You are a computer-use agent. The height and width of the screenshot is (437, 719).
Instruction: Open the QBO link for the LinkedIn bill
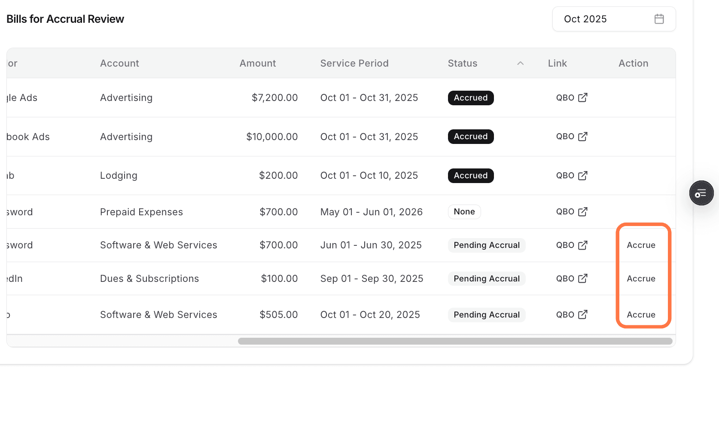572,278
